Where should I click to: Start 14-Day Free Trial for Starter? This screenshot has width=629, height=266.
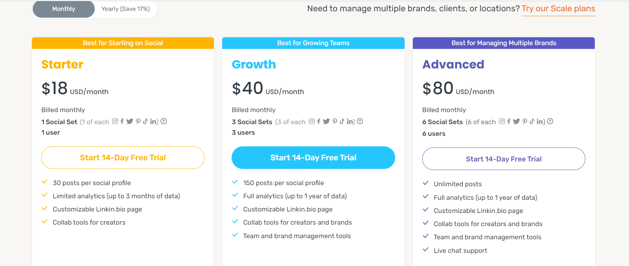point(123,158)
